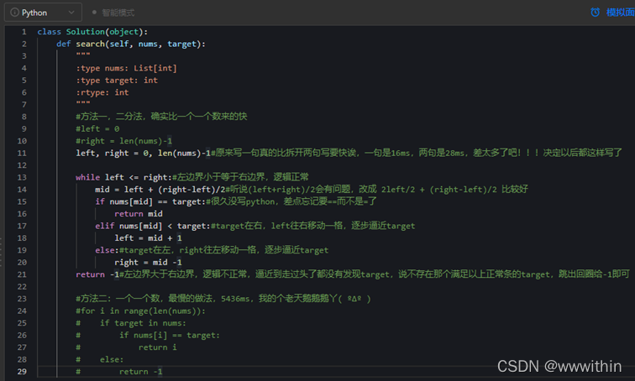Open the Python language dropdown
635x381 pixels.
pyautogui.click(x=43, y=13)
